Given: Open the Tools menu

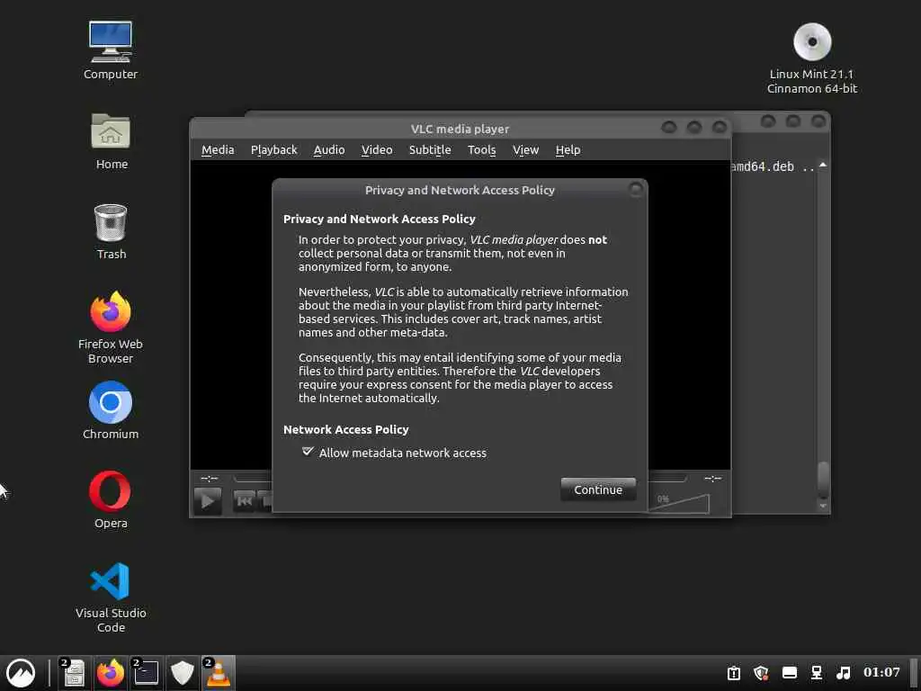Looking at the screenshot, I should pyautogui.click(x=482, y=150).
